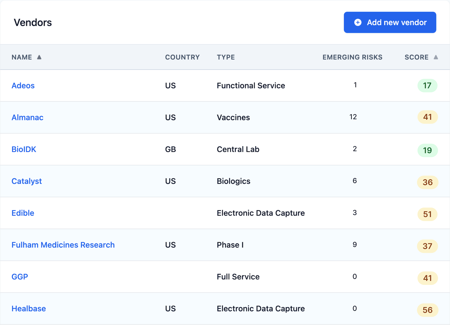The height and width of the screenshot is (325, 450).
Task: Click the plus icon on Add new vendor
Action: tap(358, 22)
